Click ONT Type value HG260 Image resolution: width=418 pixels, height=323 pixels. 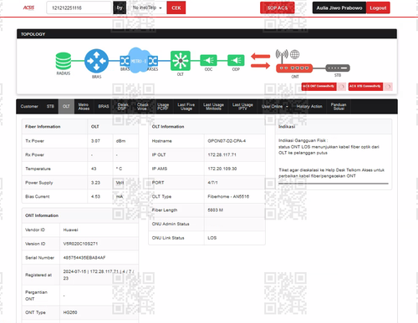click(x=70, y=313)
